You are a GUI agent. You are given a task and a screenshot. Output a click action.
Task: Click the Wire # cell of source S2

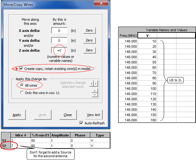click(x=20, y=145)
